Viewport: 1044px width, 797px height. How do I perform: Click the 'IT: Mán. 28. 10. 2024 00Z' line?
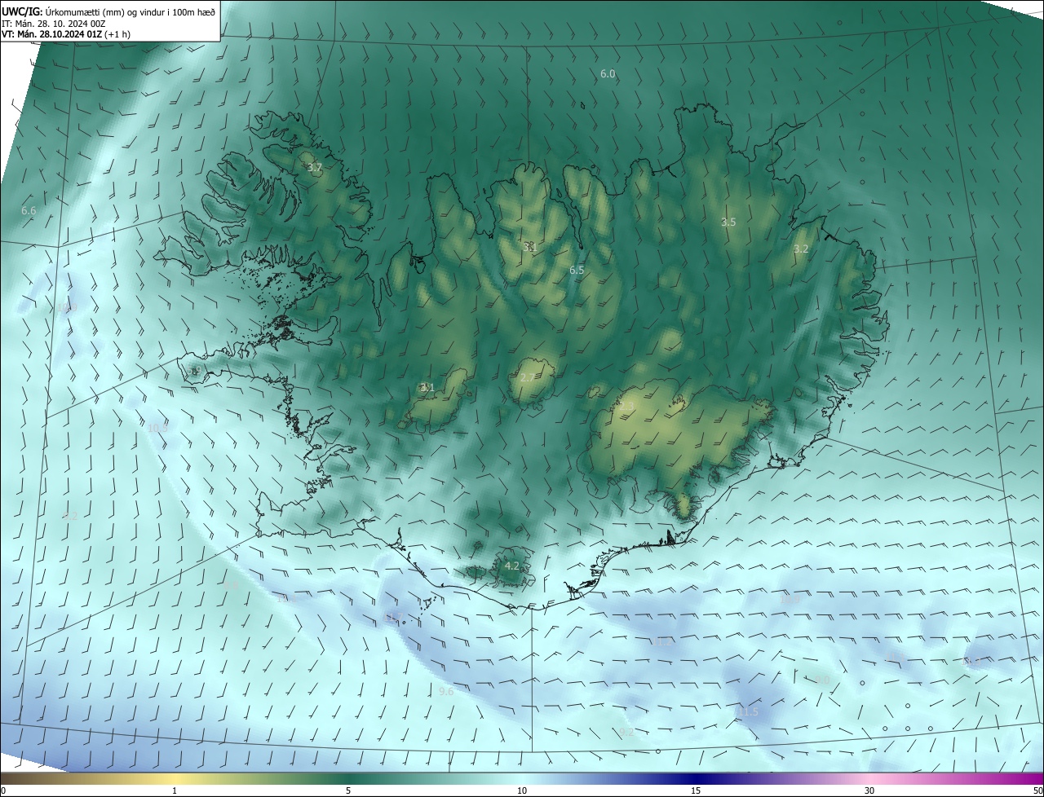[x=53, y=23]
